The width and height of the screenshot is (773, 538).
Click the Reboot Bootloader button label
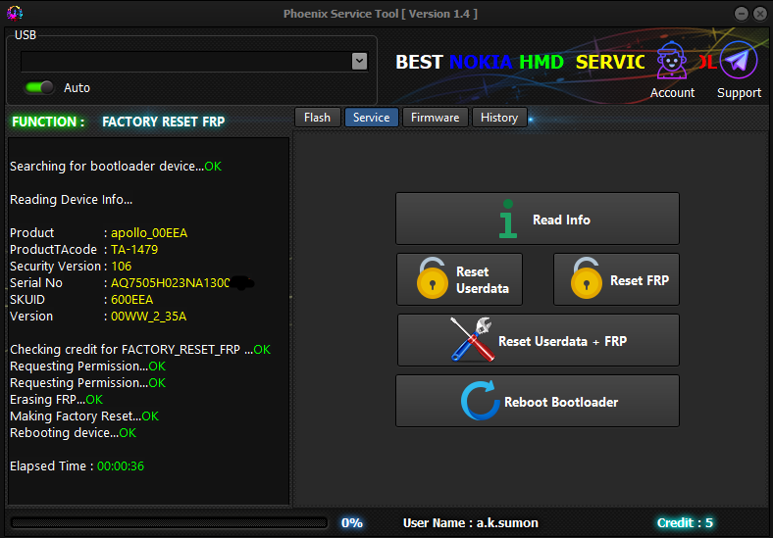561,402
